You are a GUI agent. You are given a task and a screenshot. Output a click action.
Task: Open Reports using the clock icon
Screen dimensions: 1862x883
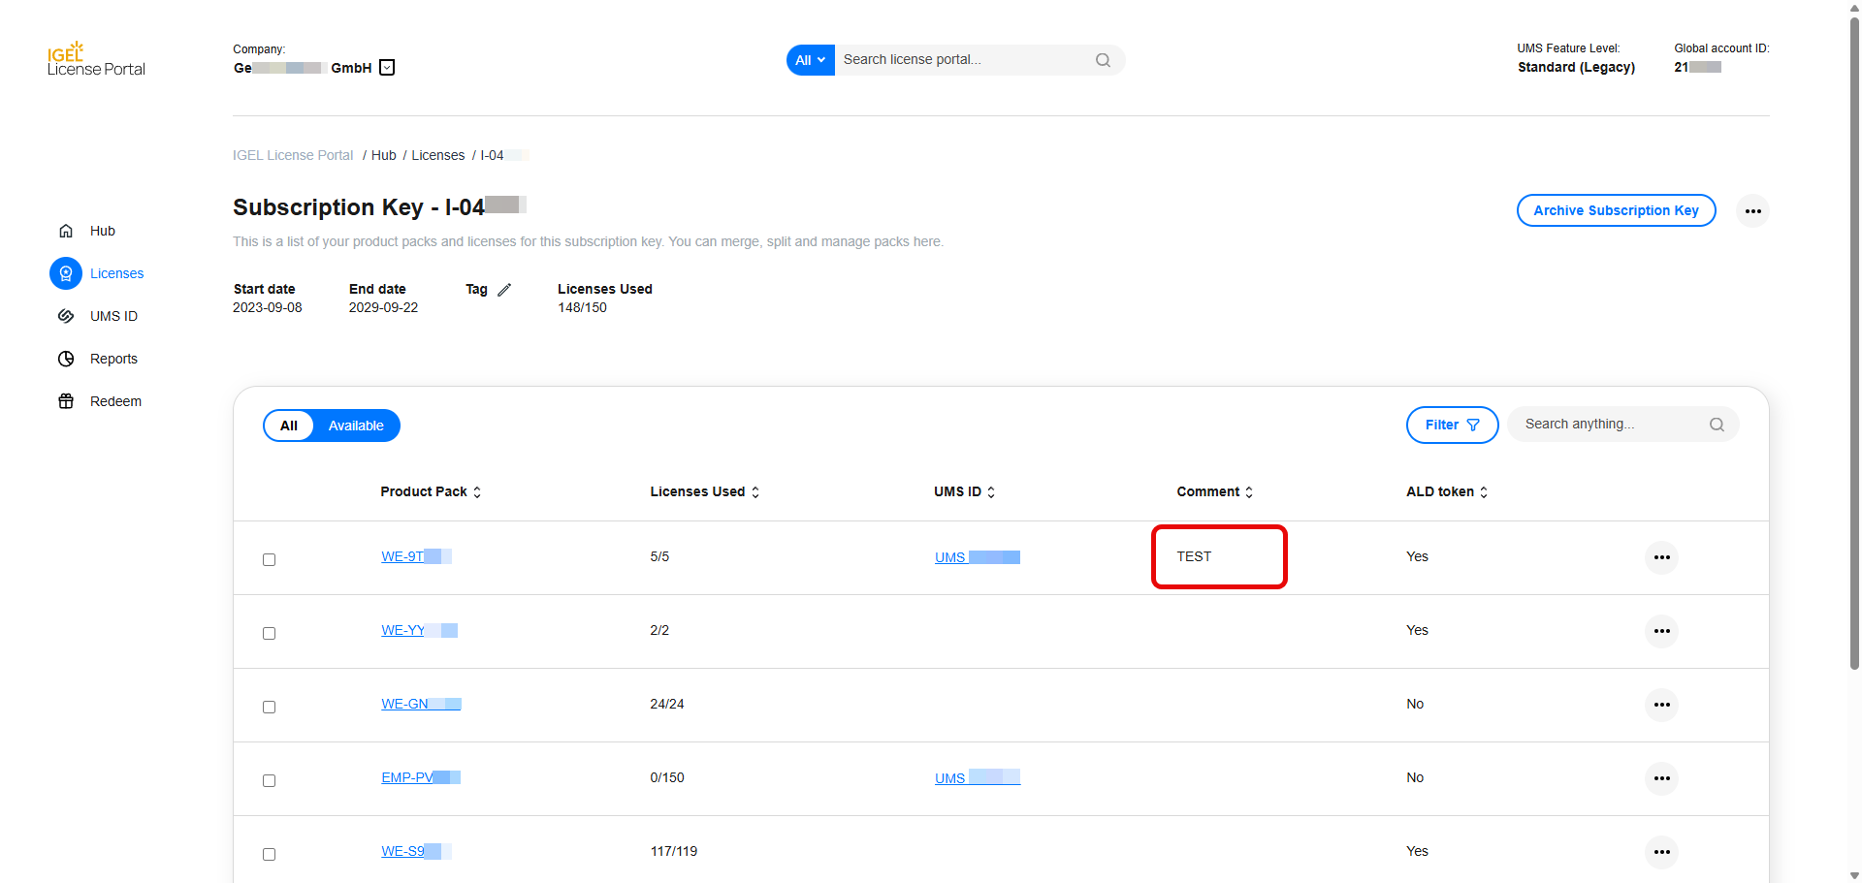[65, 359]
